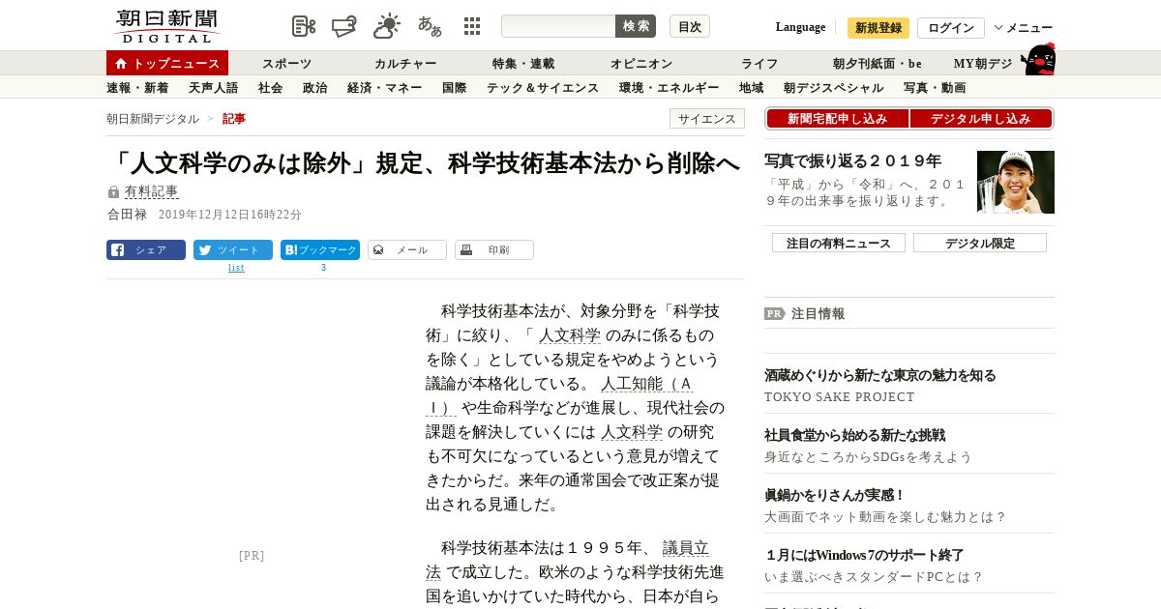Image resolution: width=1161 pixels, height=609 pixels.
Task: Select 写真・動画 submenu
Action: 935,88
